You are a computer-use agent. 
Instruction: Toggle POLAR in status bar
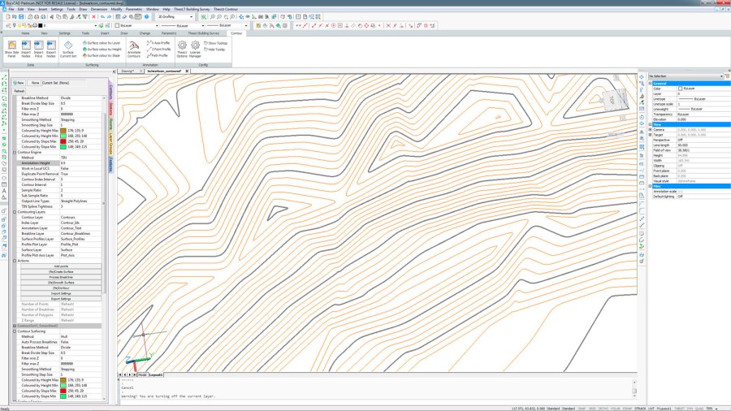[x=616, y=409]
